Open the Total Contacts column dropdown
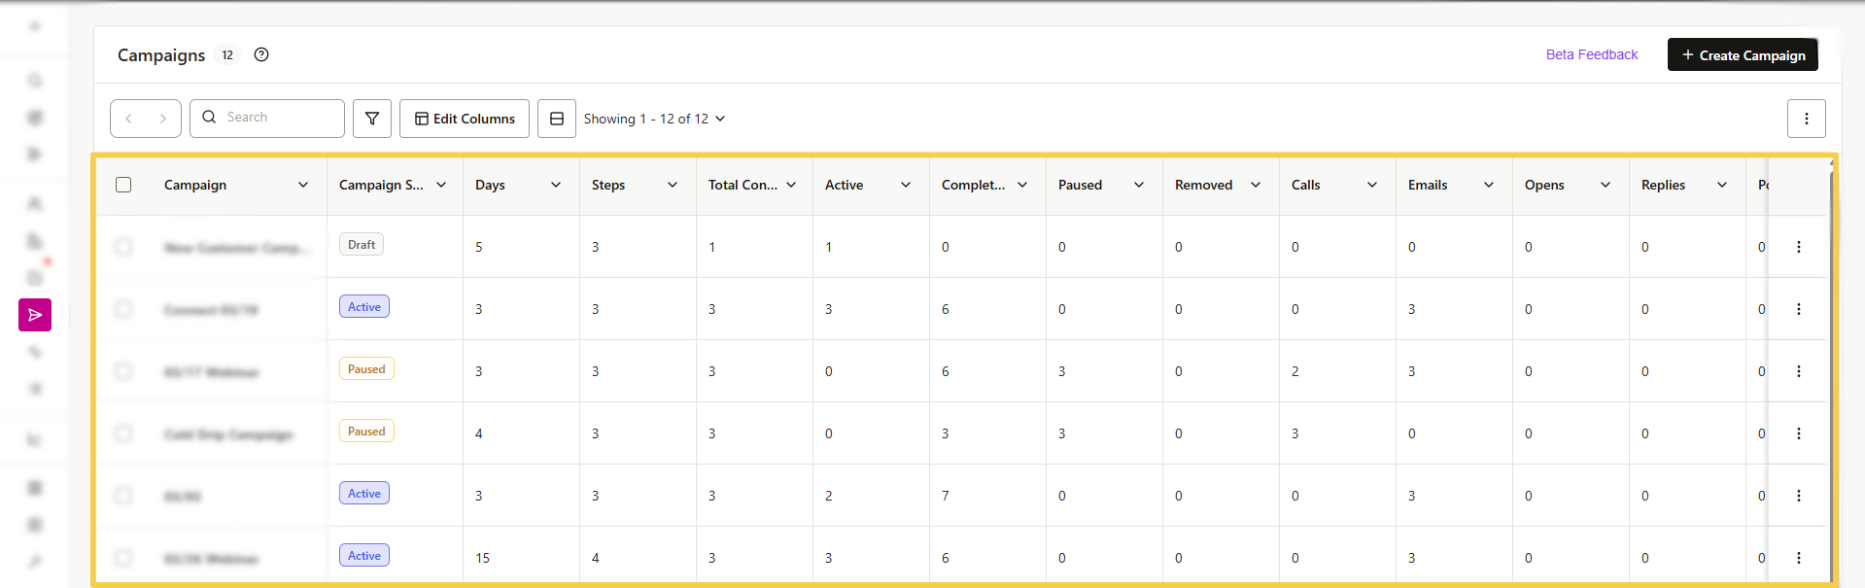Viewport: 1865px width, 588px height. point(791,185)
